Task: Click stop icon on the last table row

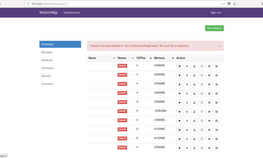Action: [209, 148]
